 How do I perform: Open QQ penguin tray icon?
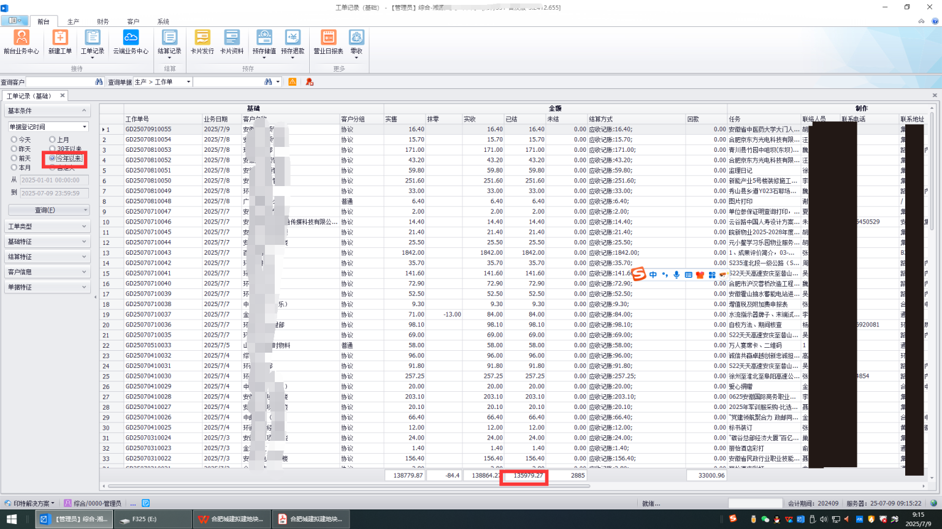point(777,519)
